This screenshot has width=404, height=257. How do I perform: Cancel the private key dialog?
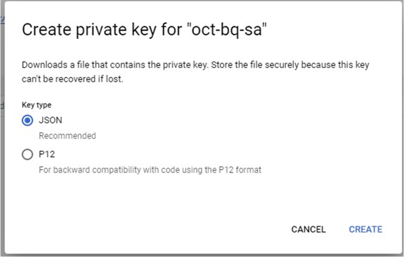coord(308,230)
